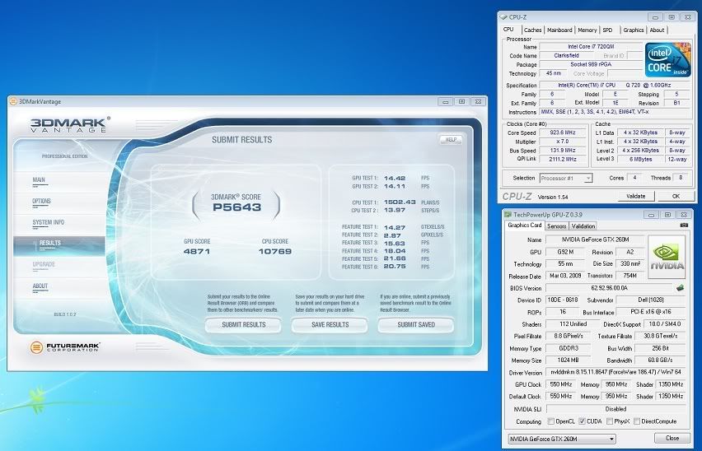Select the CPU tab in CPU-Z
702x451 pixels.
coord(508,29)
